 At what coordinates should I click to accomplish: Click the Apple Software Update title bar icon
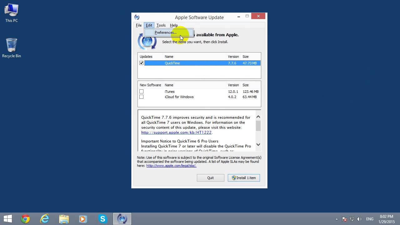click(x=137, y=17)
